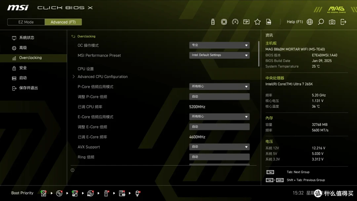Select the first hard disk boot priority icon
This screenshot has height=201, width=357.
[x=44, y=193]
